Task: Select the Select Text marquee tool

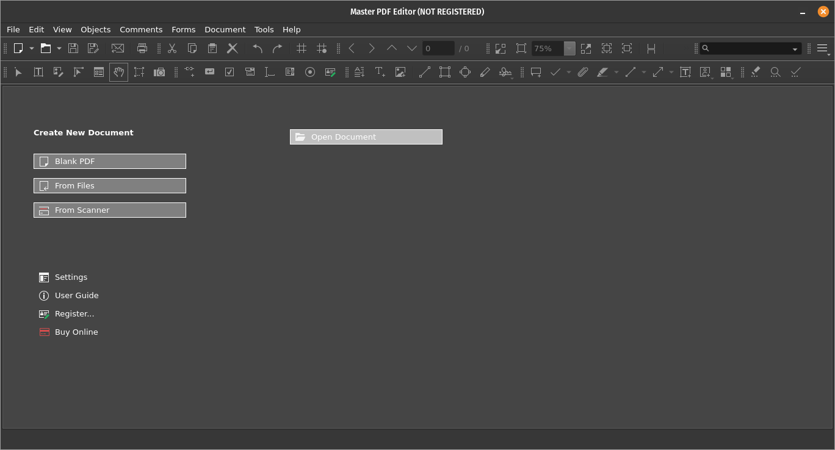Action: coord(139,72)
